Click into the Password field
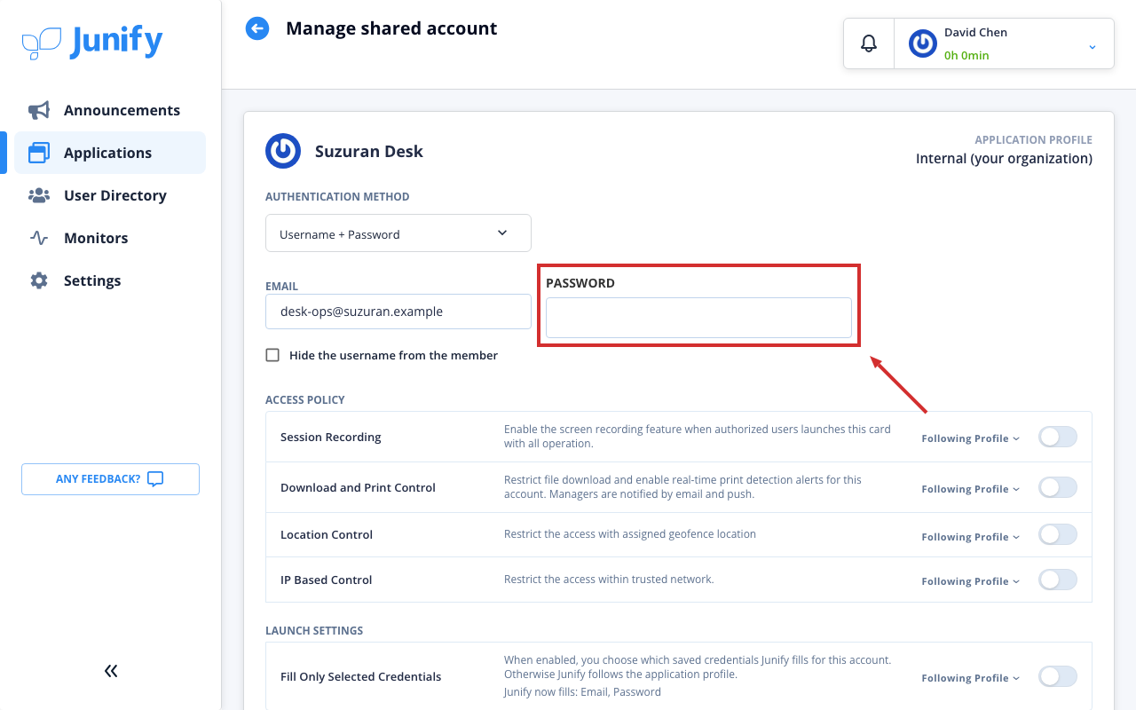This screenshot has height=710, width=1136. [698, 318]
